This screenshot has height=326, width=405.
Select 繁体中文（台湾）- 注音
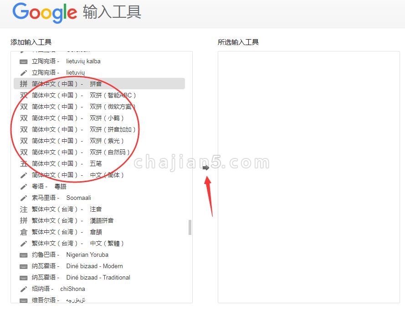tap(99, 209)
